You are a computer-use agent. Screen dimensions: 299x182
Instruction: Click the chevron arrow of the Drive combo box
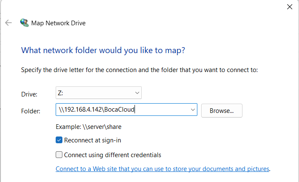[137, 93]
